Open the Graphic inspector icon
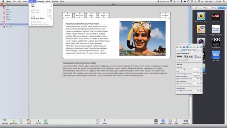227x128 pixels. (191, 47)
